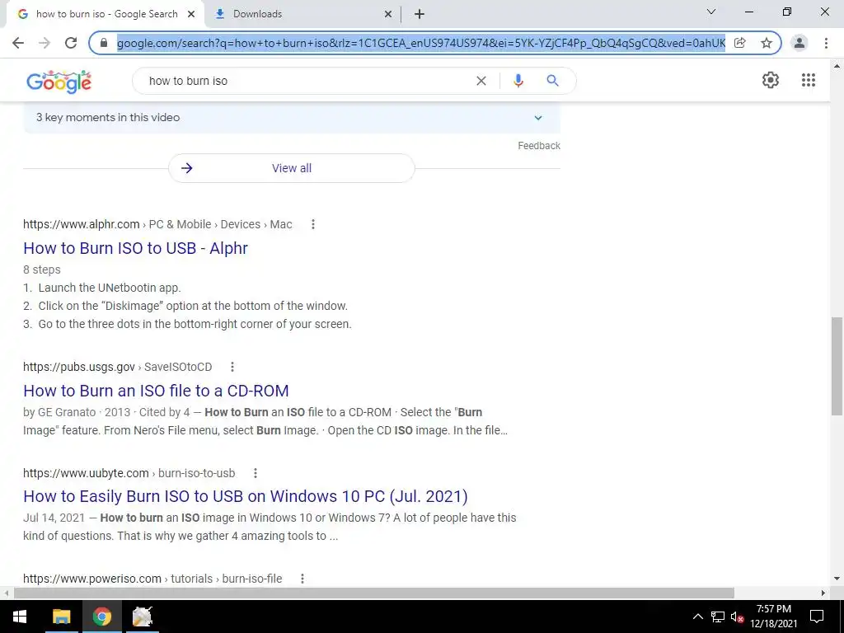
Task: Open Chrome three-dot menu
Action: point(826,43)
